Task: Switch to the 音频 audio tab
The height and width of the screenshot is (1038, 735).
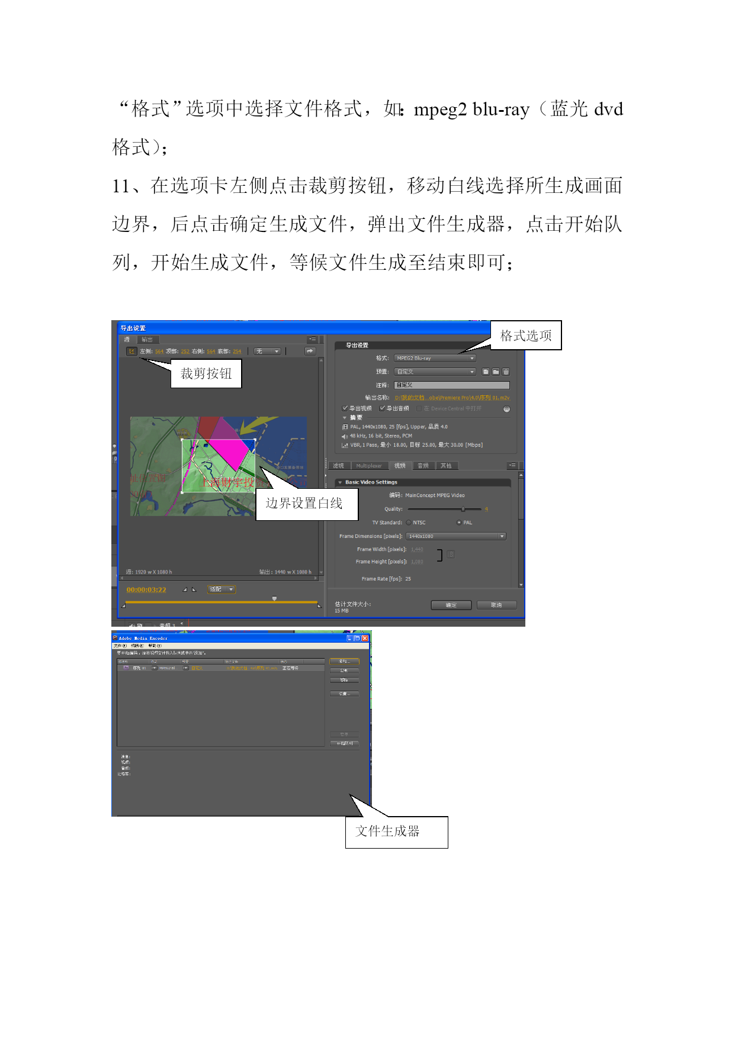Action: [423, 466]
